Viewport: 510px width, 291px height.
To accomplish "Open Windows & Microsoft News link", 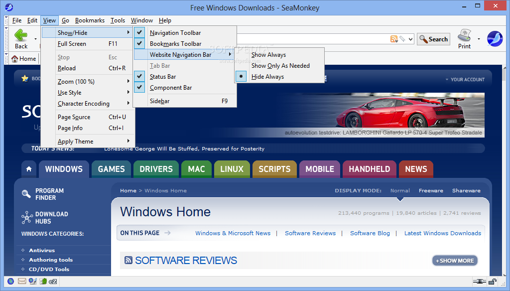I will [x=233, y=233].
